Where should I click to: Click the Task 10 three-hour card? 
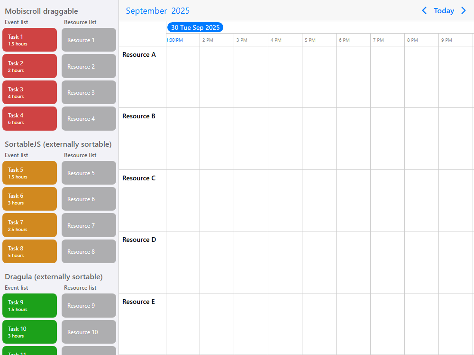(x=29, y=332)
